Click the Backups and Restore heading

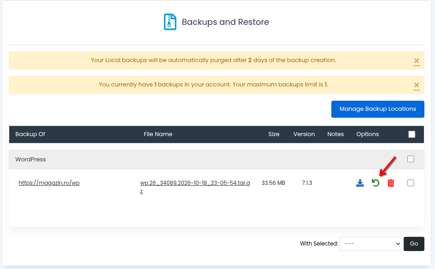pyautogui.click(x=225, y=22)
